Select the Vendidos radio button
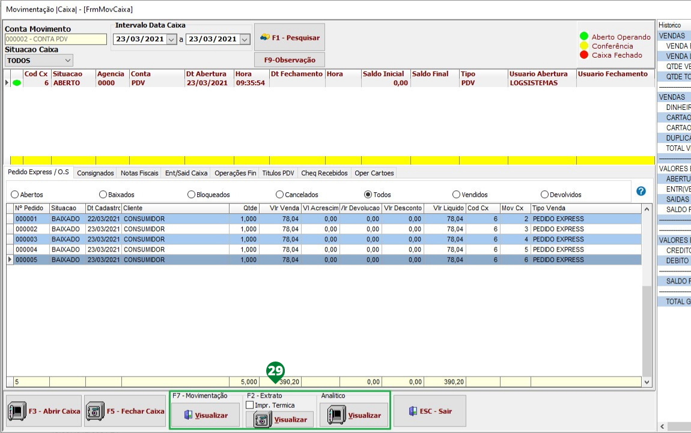Viewport: 691px width, 433px height. tap(457, 194)
